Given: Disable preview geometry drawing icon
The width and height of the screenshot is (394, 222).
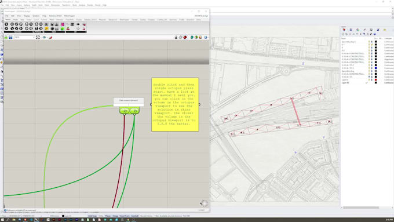Looking at the screenshot, I should (176, 37).
